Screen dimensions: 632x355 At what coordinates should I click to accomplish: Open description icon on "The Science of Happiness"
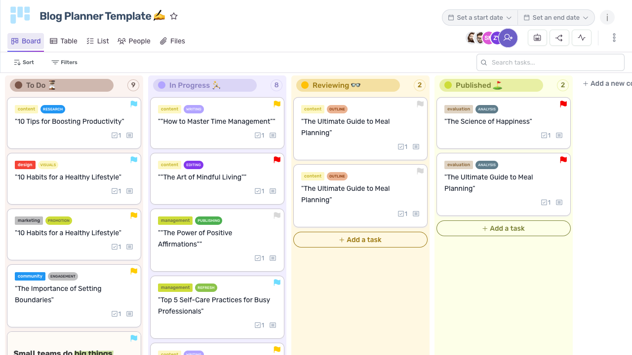559,135
